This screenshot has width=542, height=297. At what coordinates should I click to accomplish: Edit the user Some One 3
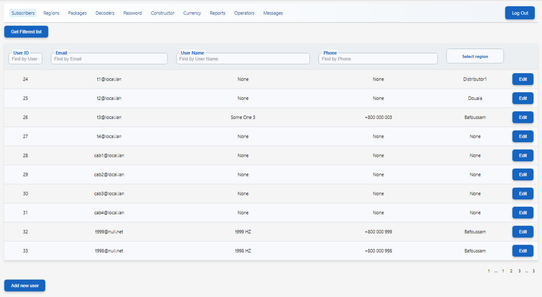point(523,118)
